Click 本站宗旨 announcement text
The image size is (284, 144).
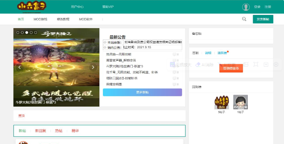[x=153, y=42]
